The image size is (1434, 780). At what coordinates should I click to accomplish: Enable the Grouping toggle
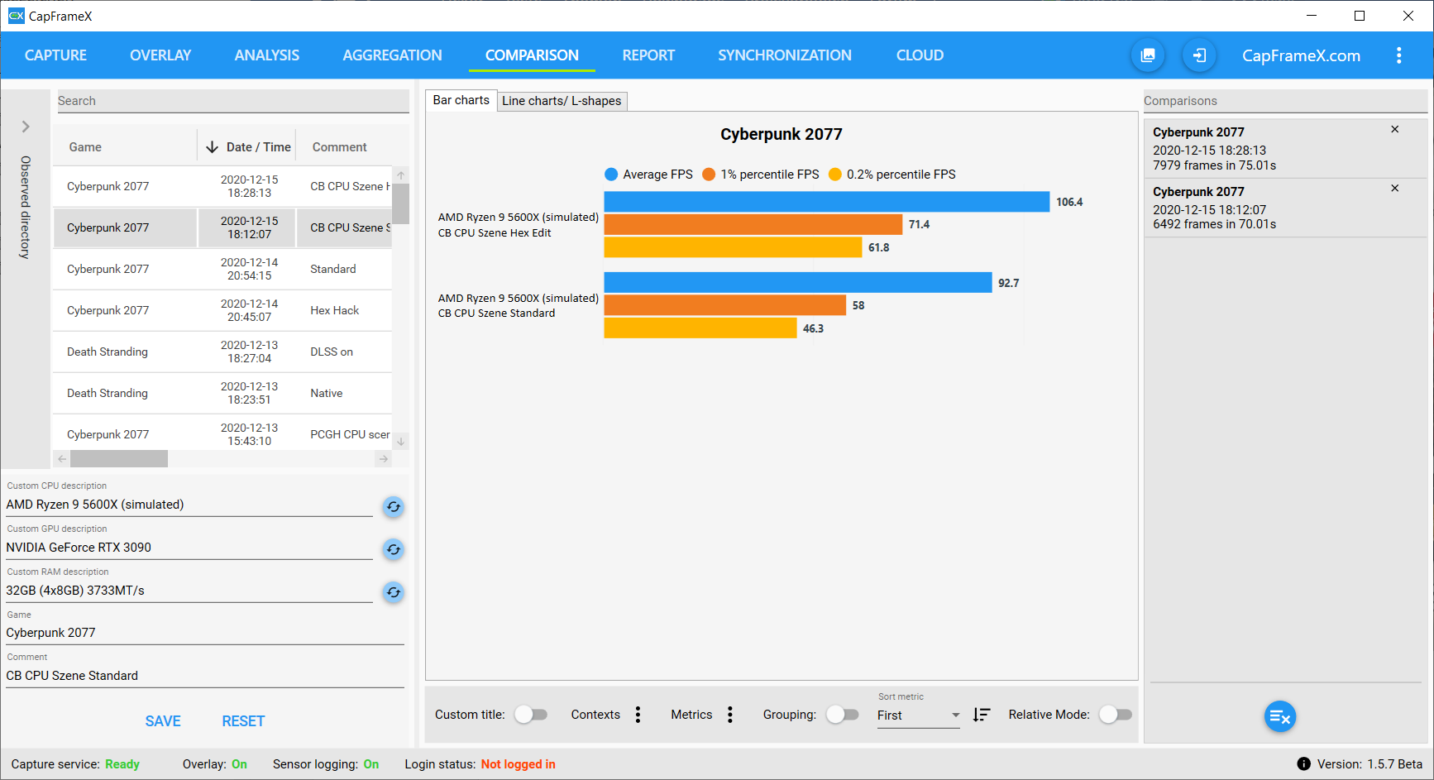[x=843, y=715]
